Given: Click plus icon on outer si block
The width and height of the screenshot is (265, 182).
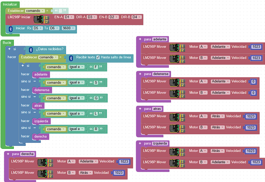Looking at the screenshot, I should (9, 49).
